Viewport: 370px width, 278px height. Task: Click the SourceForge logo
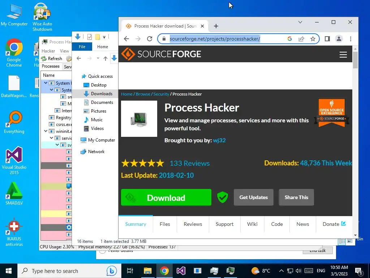[161, 54]
